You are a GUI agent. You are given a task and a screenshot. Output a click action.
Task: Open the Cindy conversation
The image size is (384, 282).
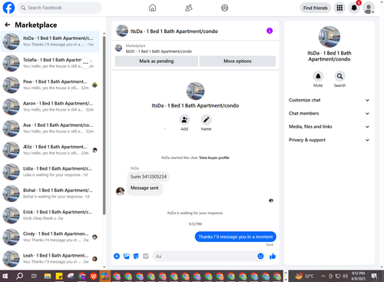pos(50,237)
